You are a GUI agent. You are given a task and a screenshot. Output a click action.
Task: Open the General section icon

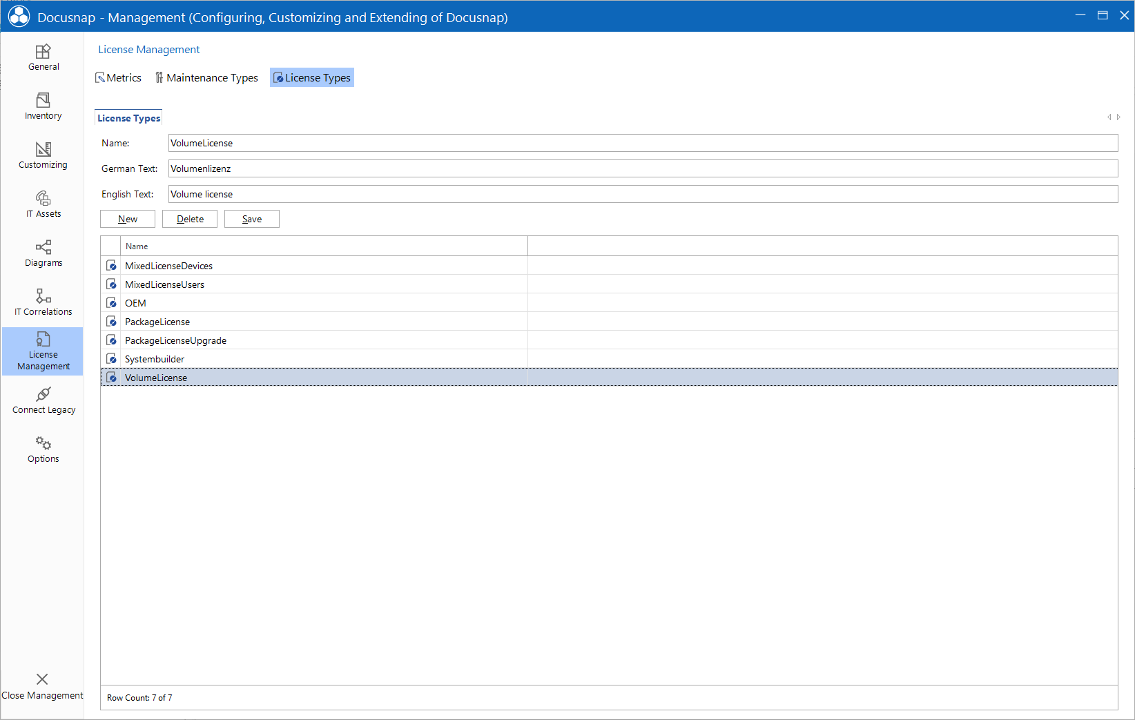[43, 52]
